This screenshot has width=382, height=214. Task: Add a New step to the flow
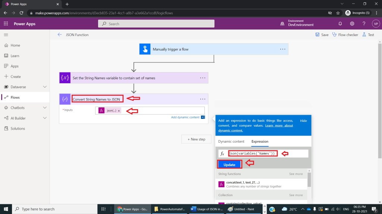196,139
